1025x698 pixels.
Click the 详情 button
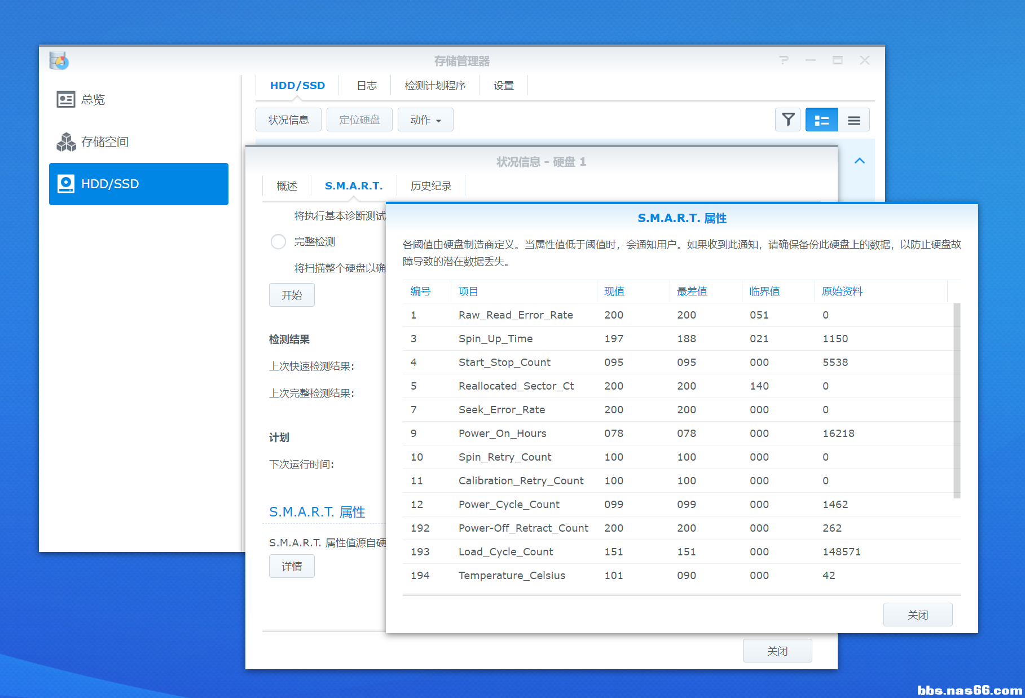point(292,566)
